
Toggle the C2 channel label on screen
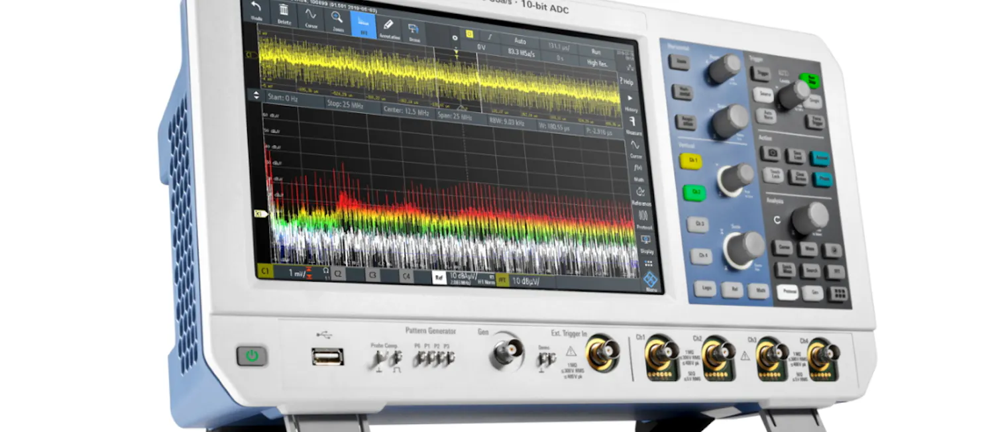338,274
